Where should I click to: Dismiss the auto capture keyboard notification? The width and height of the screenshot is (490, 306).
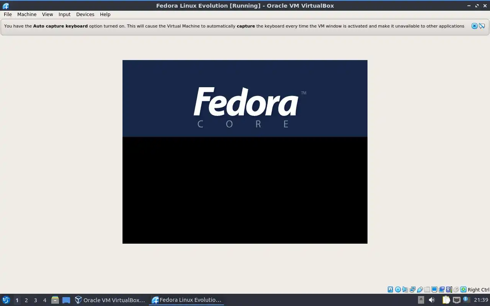(474, 26)
